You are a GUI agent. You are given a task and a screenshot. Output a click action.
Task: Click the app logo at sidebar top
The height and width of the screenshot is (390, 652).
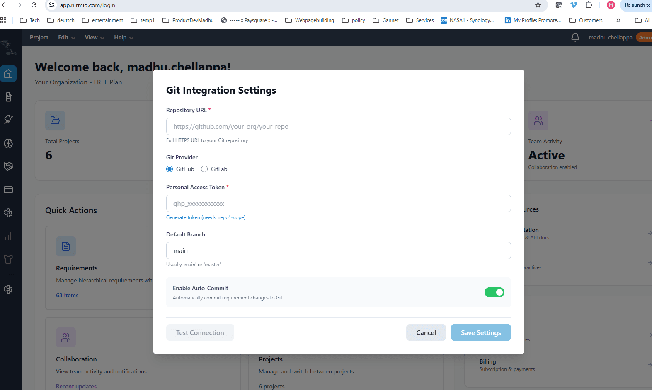(9, 48)
